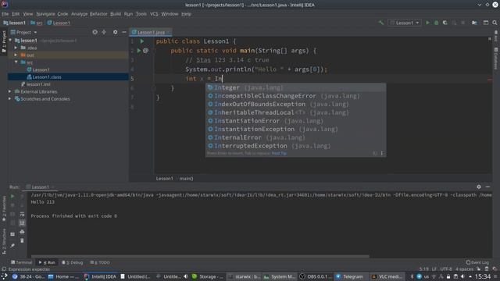Run the Lesson1 configuration from the toolbar
The image size is (500, 281).
(427, 23)
